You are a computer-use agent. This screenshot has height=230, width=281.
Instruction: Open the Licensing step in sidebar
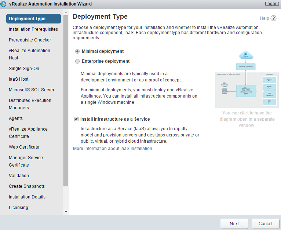(19, 208)
